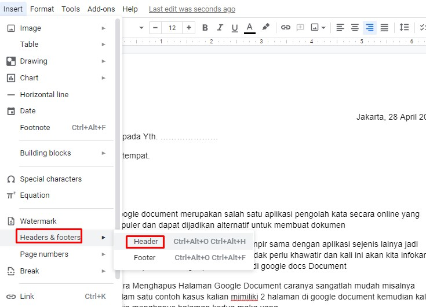Image resolution: width=426 pixels, height=307 pixels.
Task: Click the Link chain icon in menu
Action: 11,297
